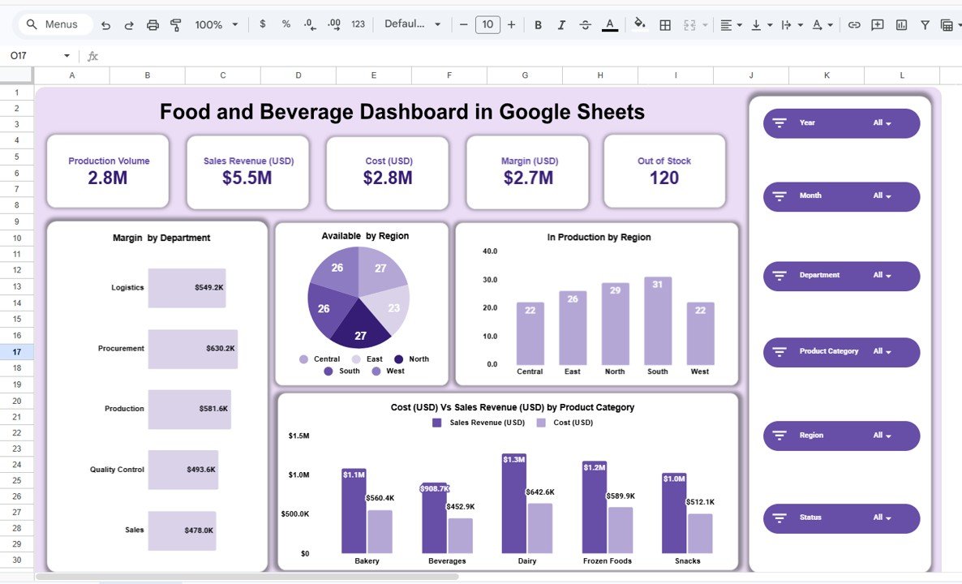Viewport: 962px width, 584px height.
Task: Click the Create a filter icon
Action: [924, 24]
